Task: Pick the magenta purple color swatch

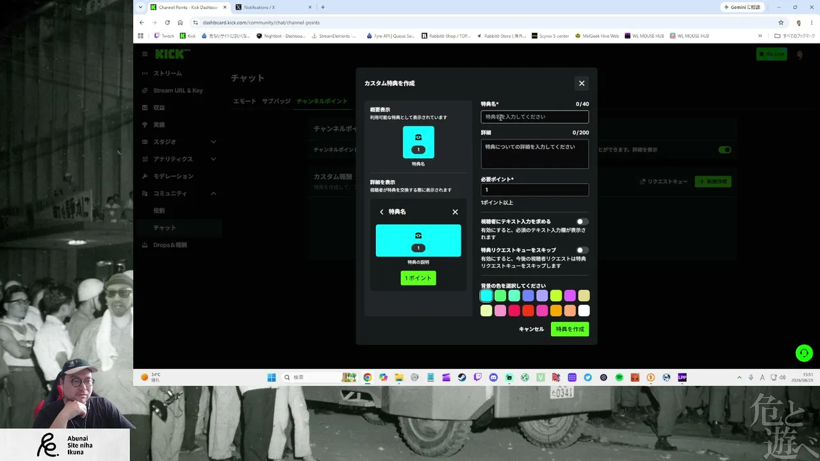Action: (570, 296)
